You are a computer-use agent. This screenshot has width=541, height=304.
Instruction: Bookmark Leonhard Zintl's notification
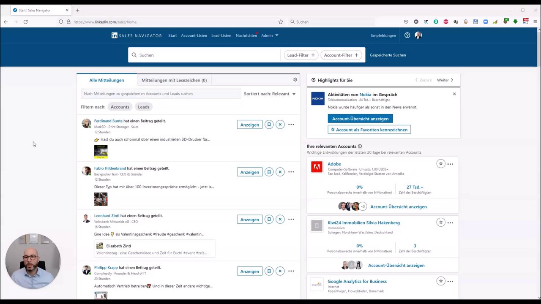pos(269,220)
